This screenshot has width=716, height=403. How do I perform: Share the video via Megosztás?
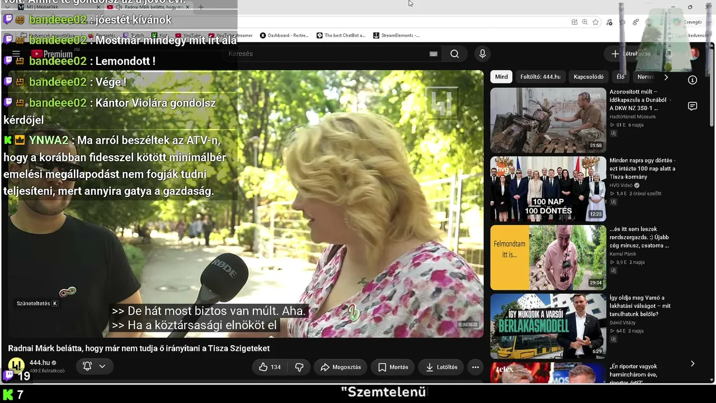tap(341, 367)
